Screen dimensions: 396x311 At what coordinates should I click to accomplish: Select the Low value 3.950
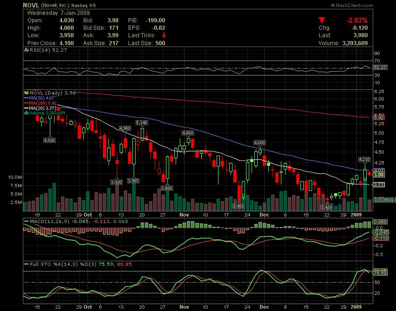click(67, 35)
